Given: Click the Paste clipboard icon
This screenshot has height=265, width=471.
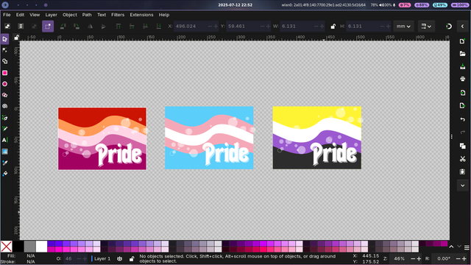Looking at the screenshot, I should [463, 172].
